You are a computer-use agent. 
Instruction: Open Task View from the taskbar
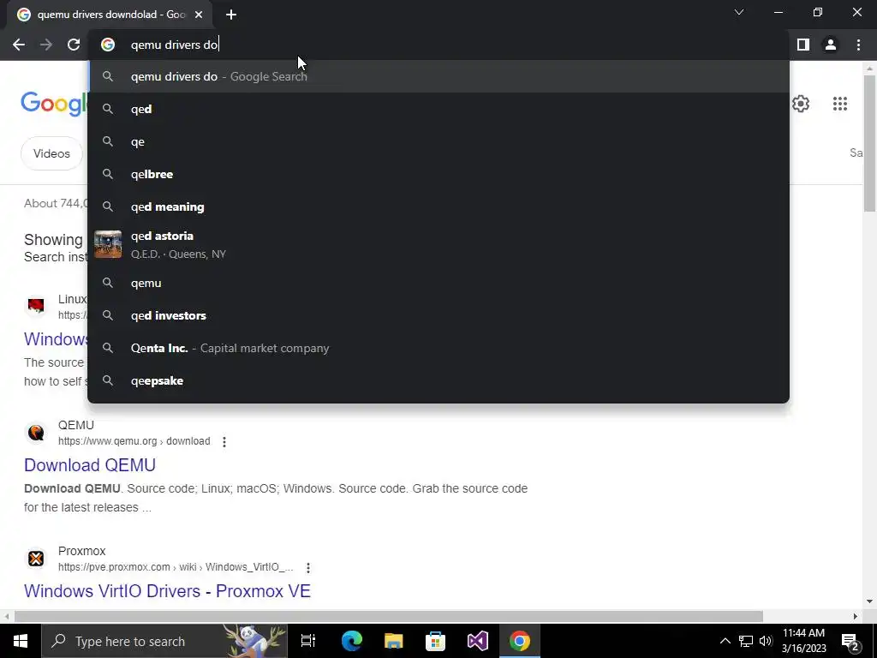308,641
